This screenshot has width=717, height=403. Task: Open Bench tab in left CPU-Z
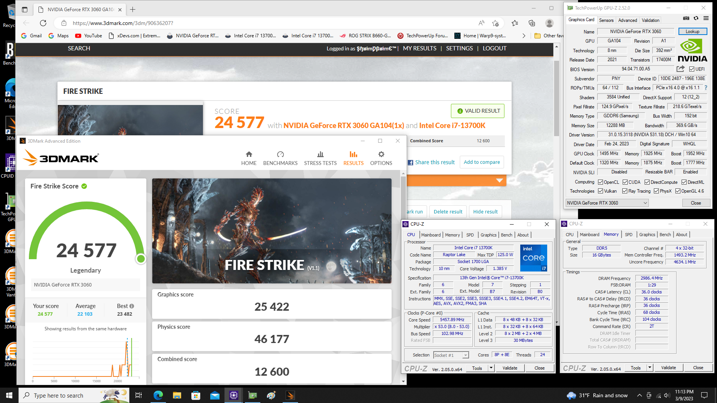tap(507, 235)
